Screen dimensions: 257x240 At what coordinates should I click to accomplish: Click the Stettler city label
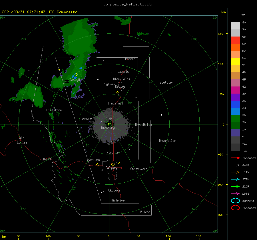click(x=166, y=82)
